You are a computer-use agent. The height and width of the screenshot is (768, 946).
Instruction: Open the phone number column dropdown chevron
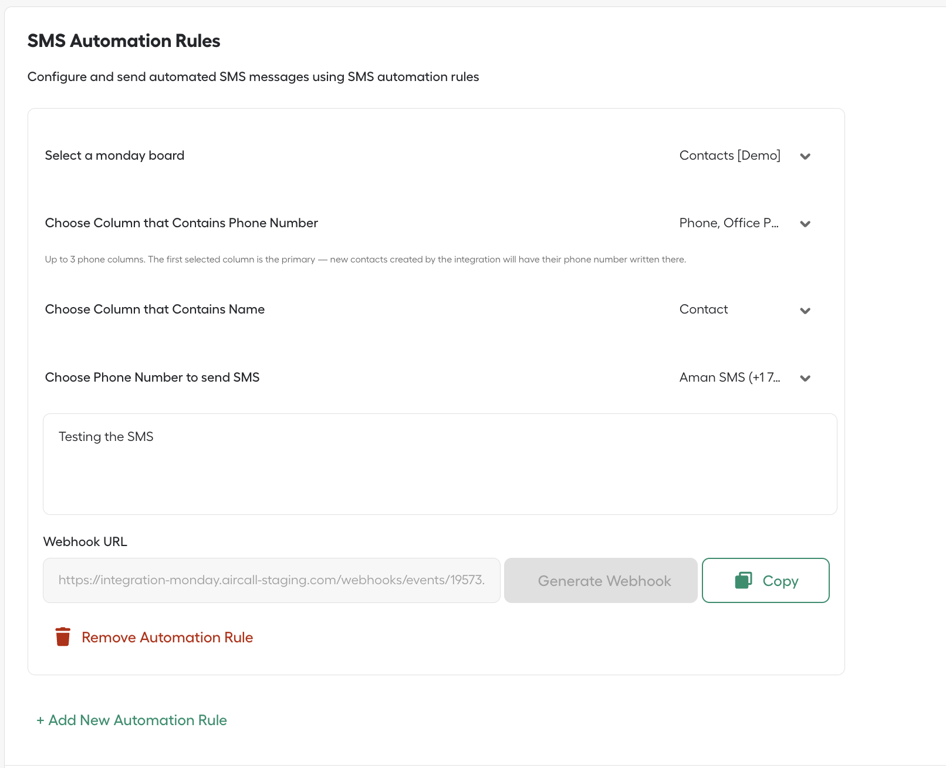805,224
